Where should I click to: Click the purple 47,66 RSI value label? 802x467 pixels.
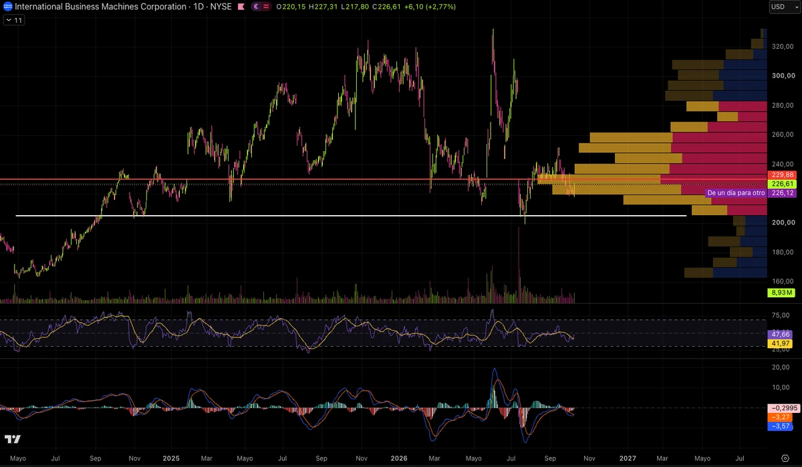779,333
